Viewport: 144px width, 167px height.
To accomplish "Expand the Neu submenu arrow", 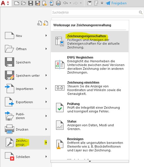I will tap(46, 35).
